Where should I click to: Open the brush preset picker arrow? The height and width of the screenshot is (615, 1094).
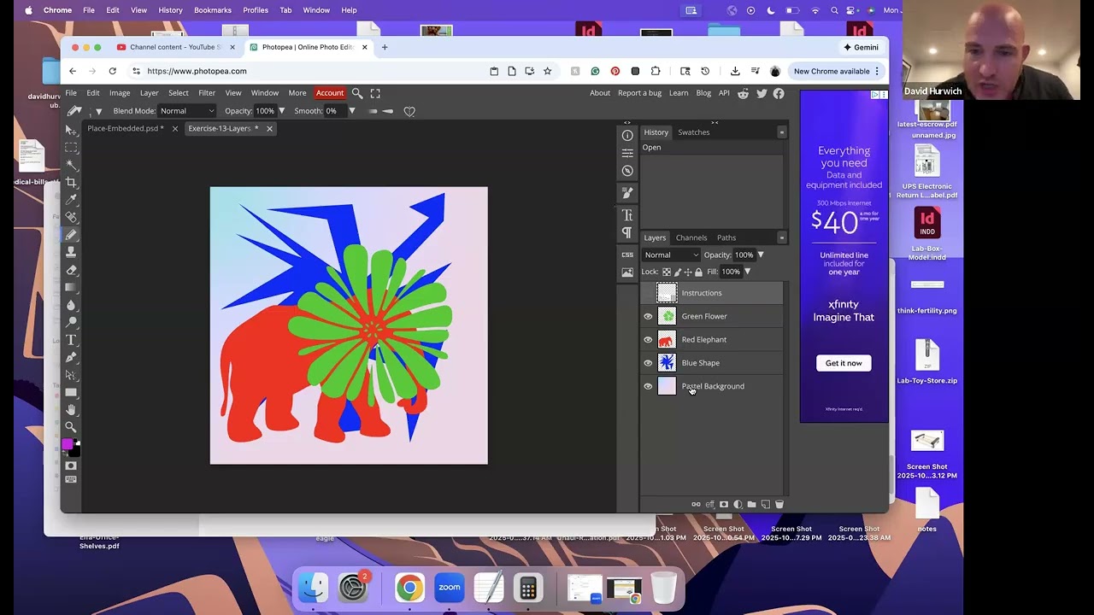(x=98, y=112)
